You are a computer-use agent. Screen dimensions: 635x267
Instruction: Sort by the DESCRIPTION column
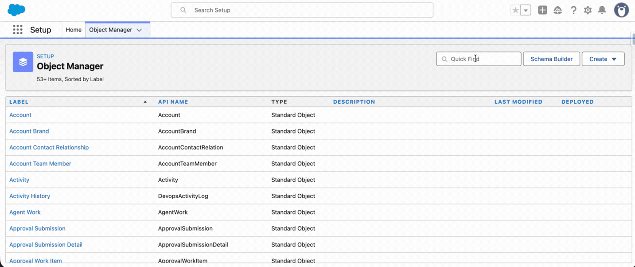pyautogui.click(x=354, y=102)
